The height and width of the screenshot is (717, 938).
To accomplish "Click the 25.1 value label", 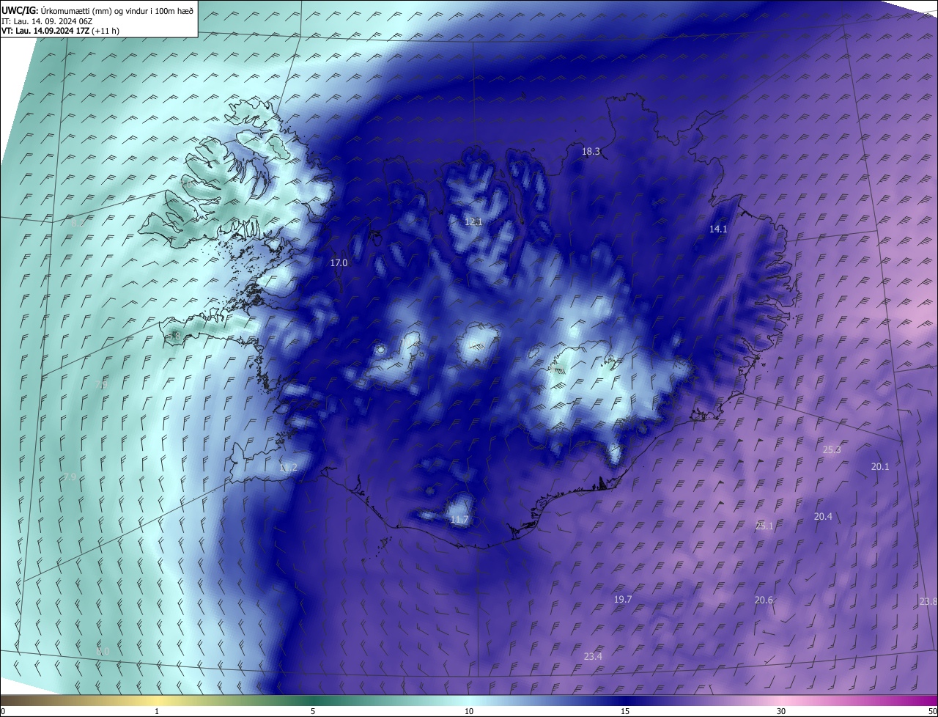I will [764, 526].
